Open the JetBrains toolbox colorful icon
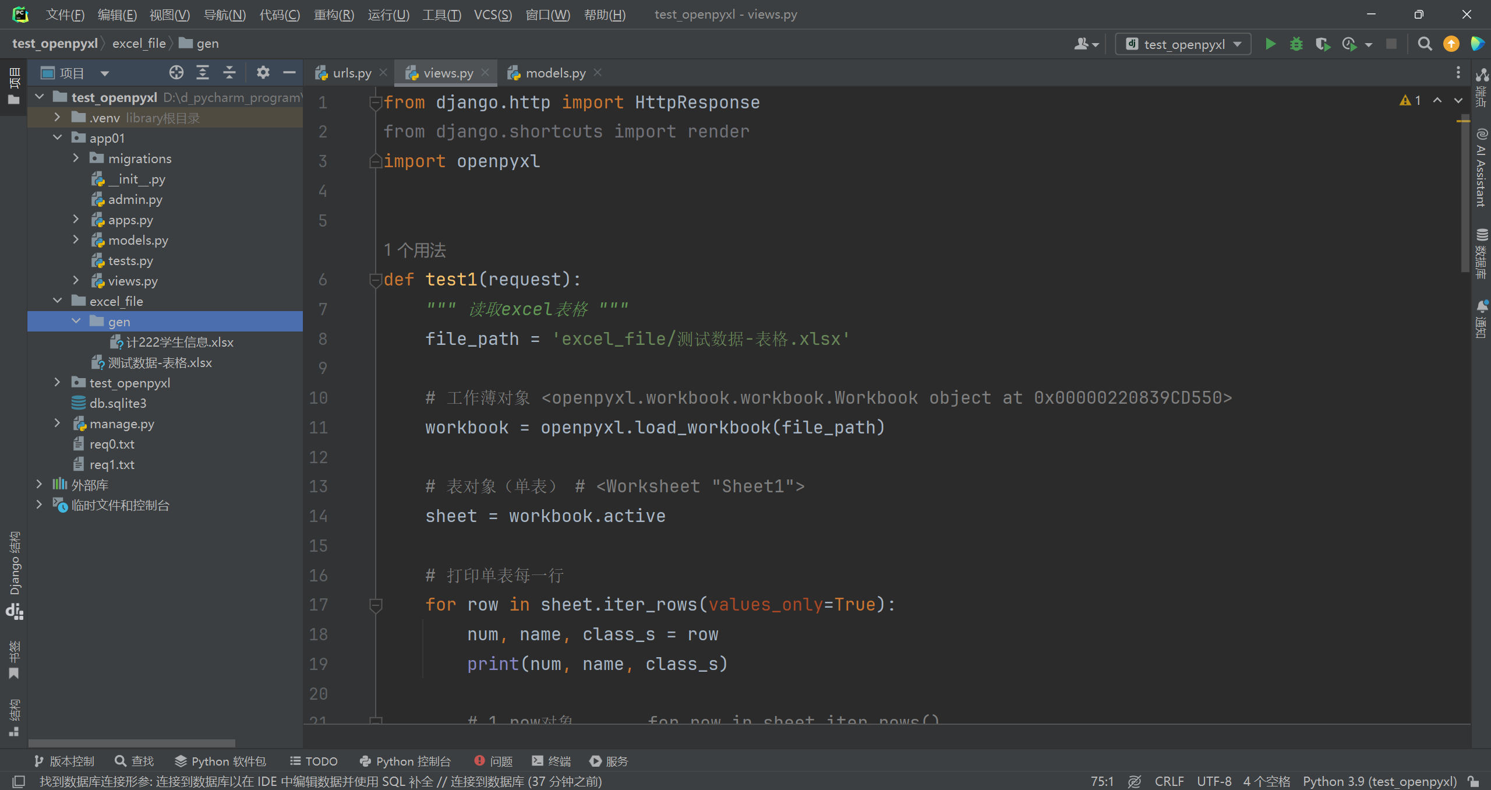 (1477, 44)
